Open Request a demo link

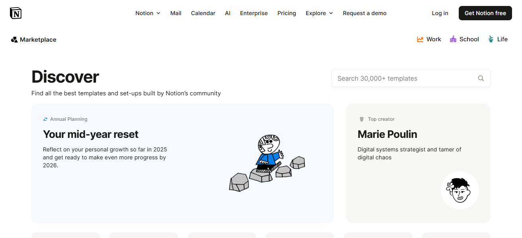coord(365,13)
